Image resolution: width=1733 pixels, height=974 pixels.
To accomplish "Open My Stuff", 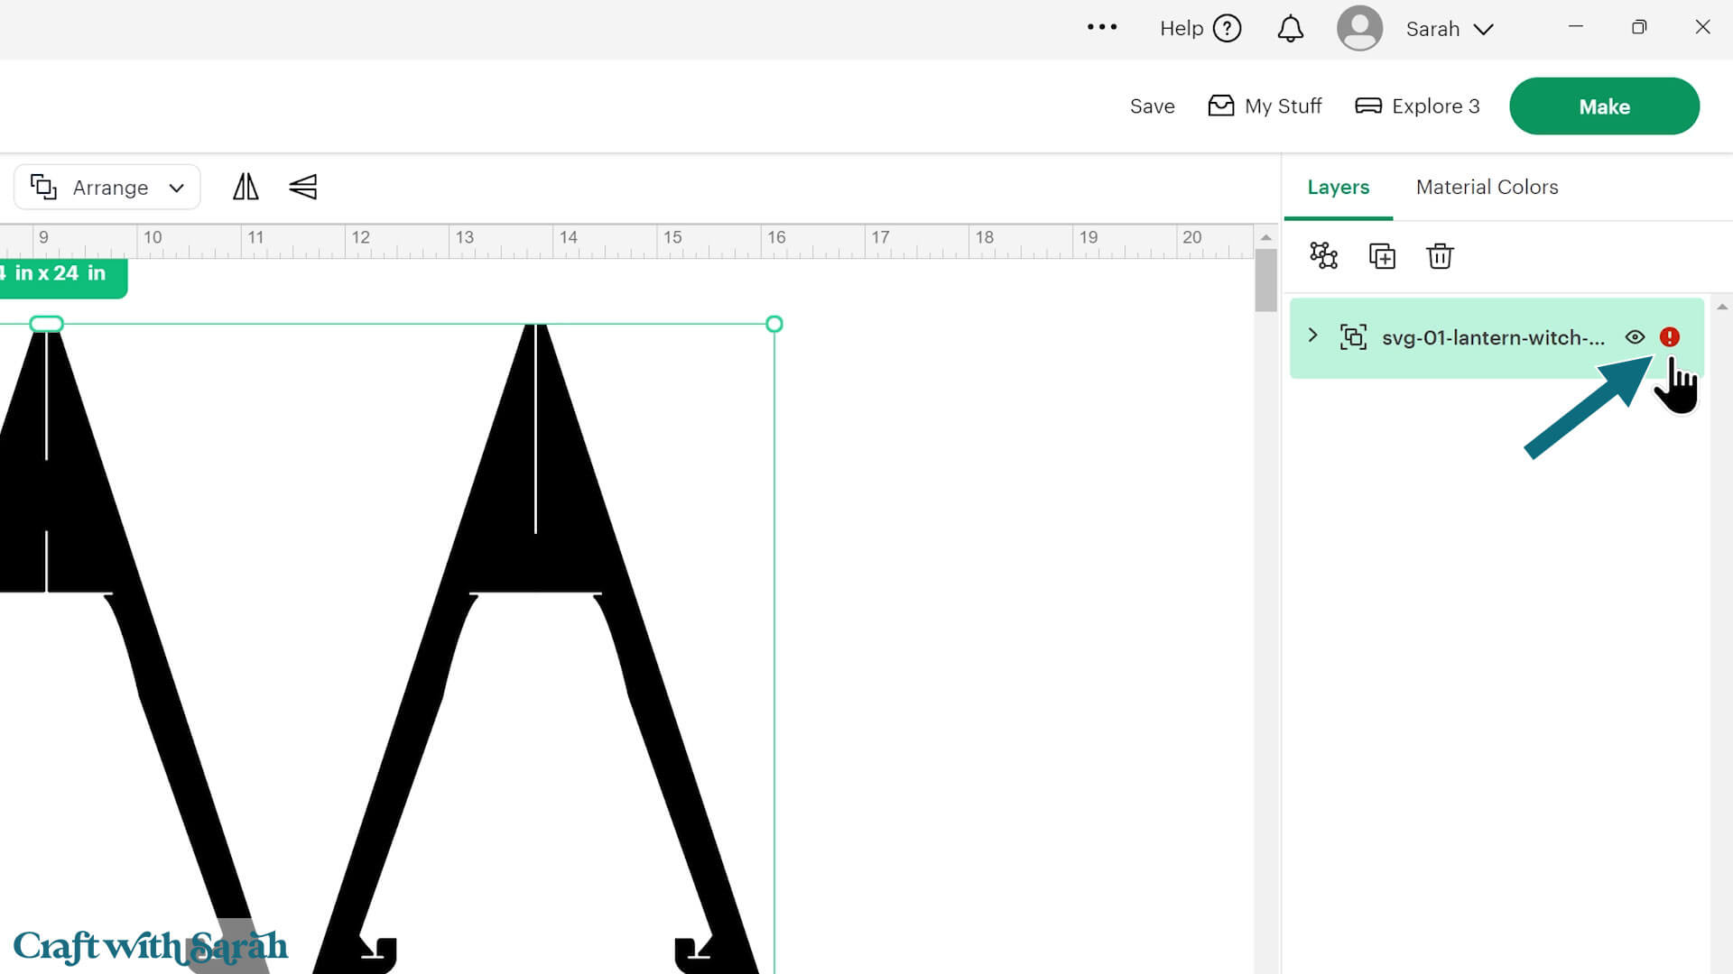I will coord(1265,106).
